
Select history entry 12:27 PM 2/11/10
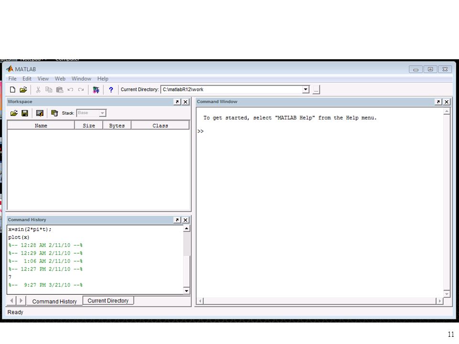pos(45,269)
